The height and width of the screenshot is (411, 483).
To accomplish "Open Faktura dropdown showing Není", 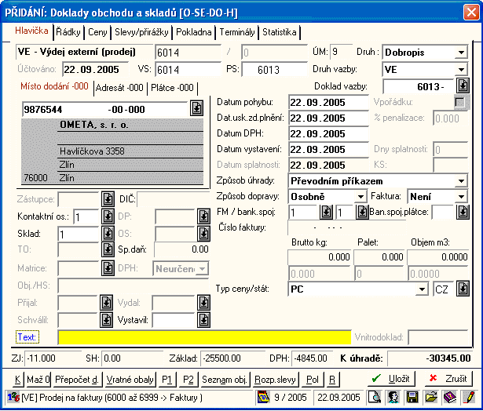I will [x=462, y=197].
